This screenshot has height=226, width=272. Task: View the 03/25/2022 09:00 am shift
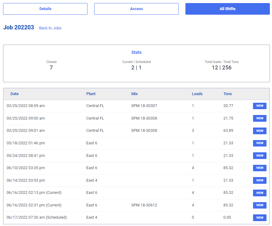259,118
